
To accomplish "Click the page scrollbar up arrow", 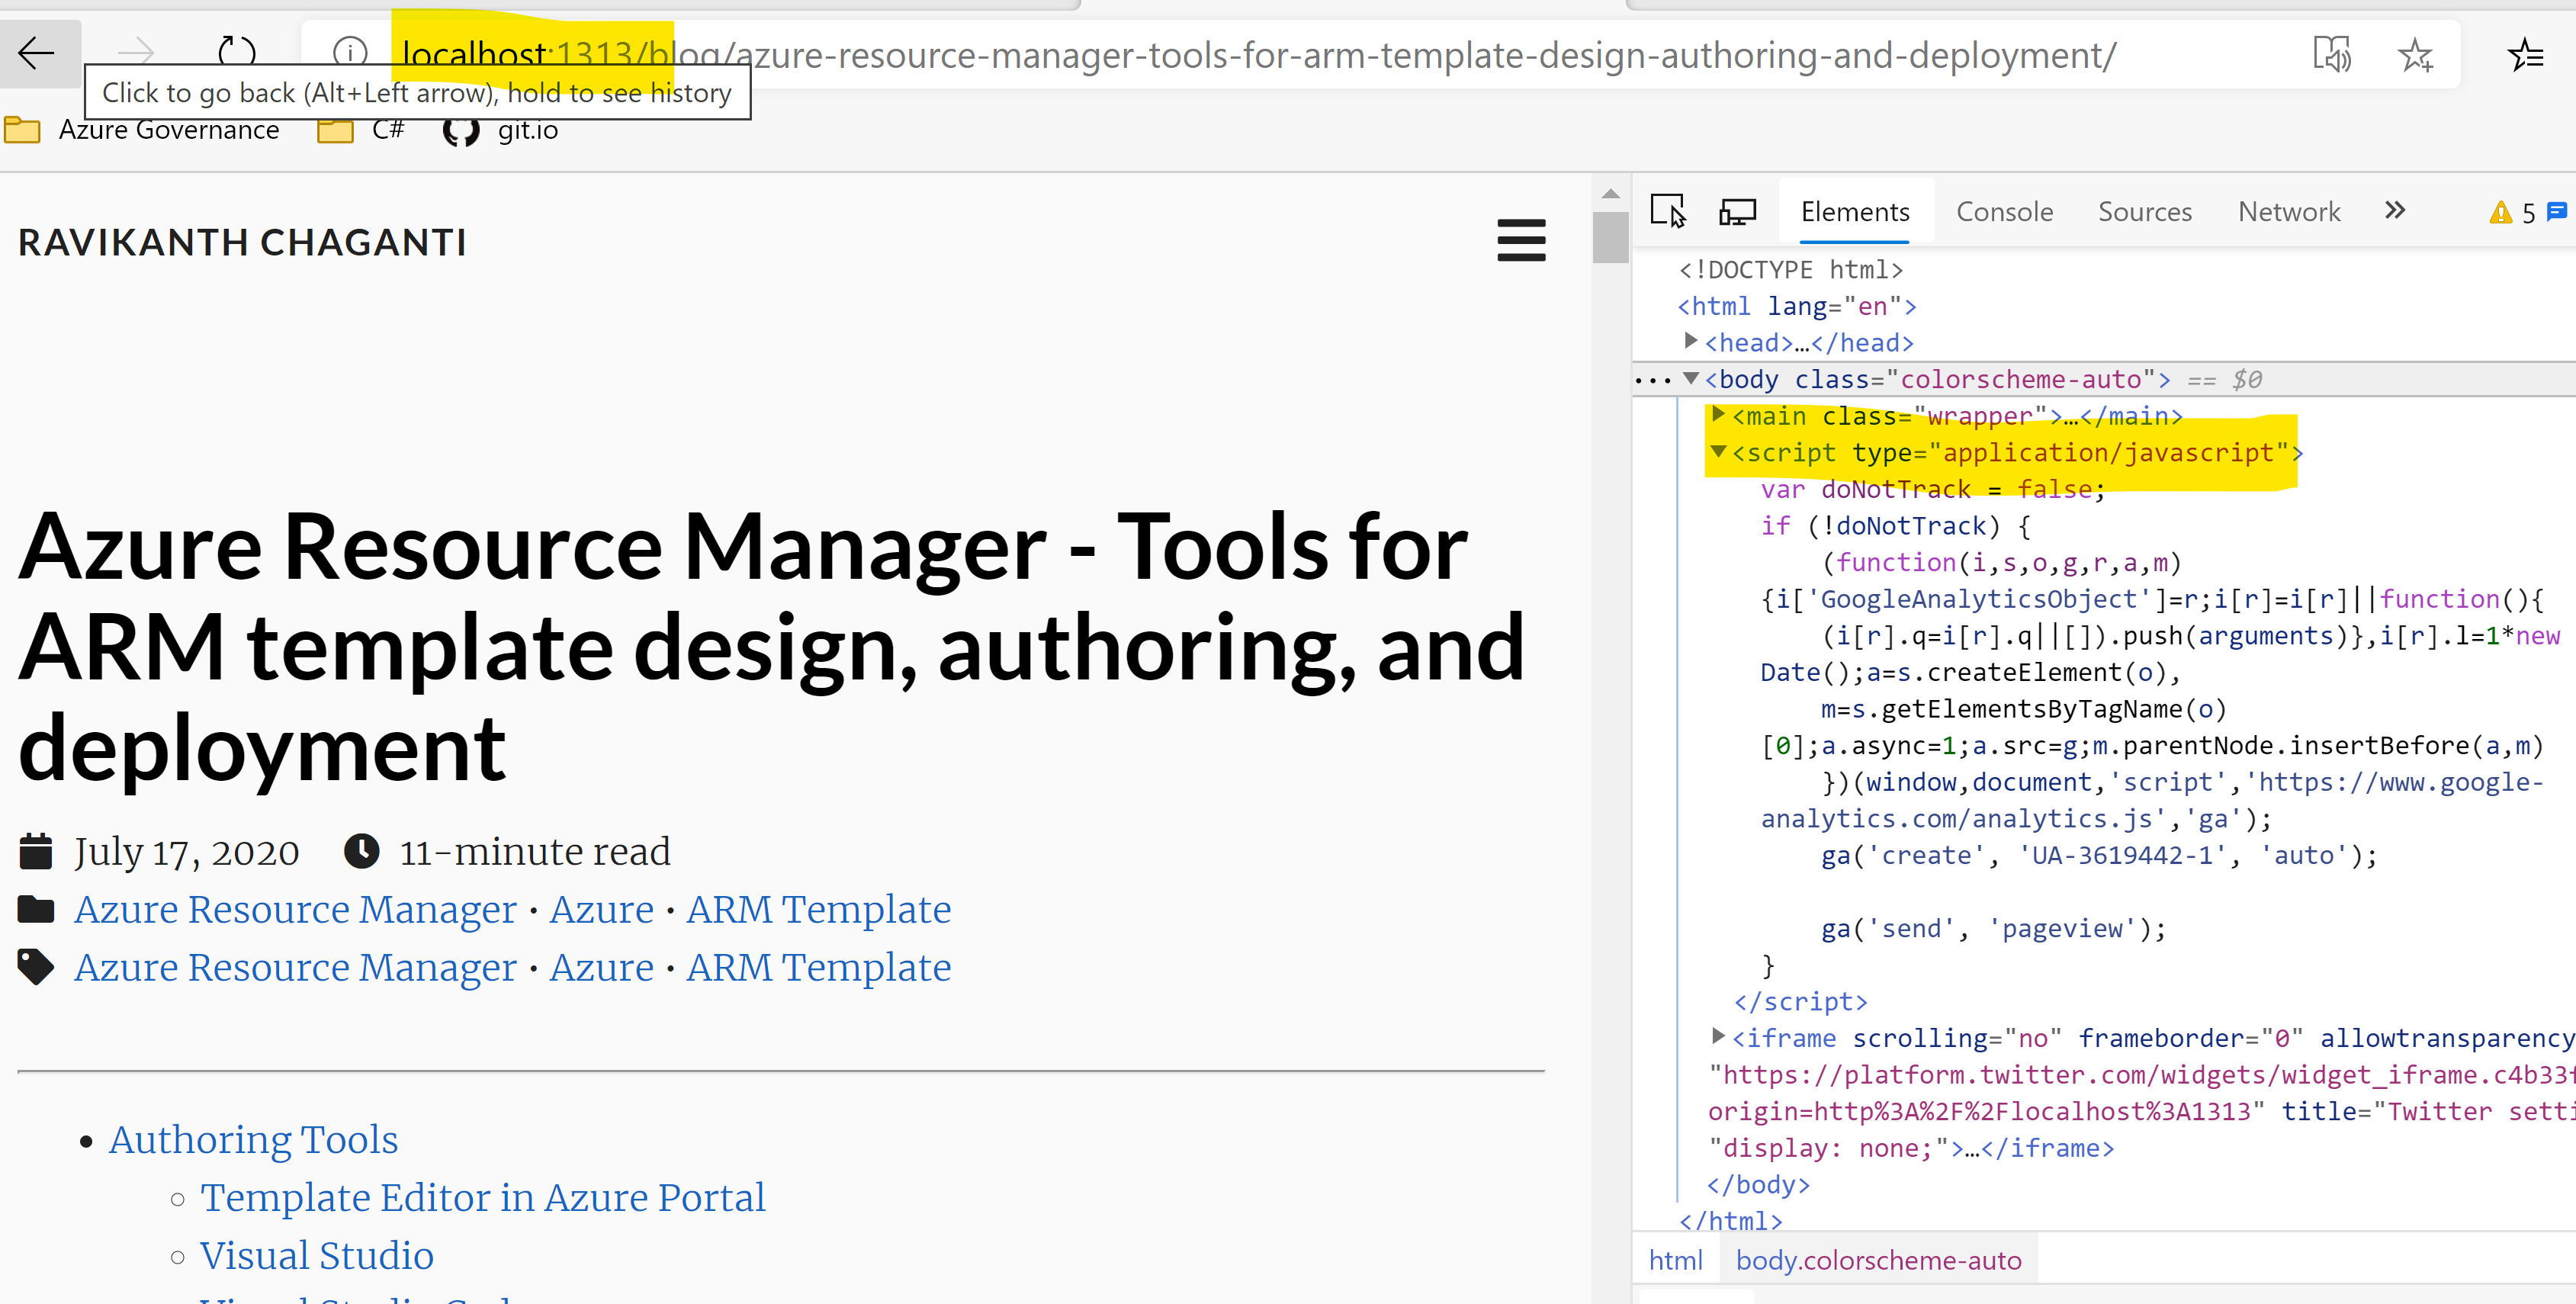I will tap(1610, 194).
